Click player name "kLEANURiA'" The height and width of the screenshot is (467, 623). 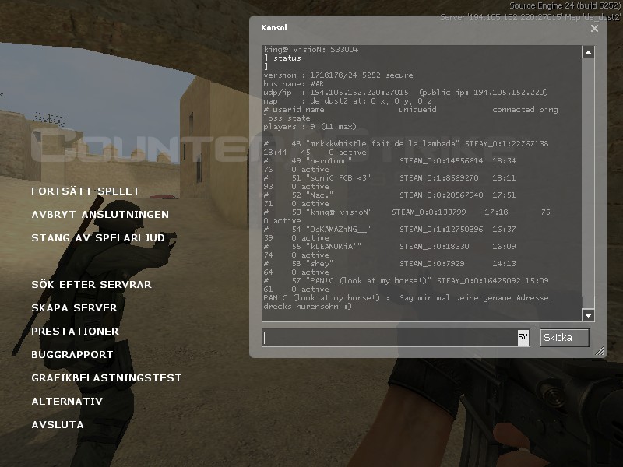tap(334, 246)
